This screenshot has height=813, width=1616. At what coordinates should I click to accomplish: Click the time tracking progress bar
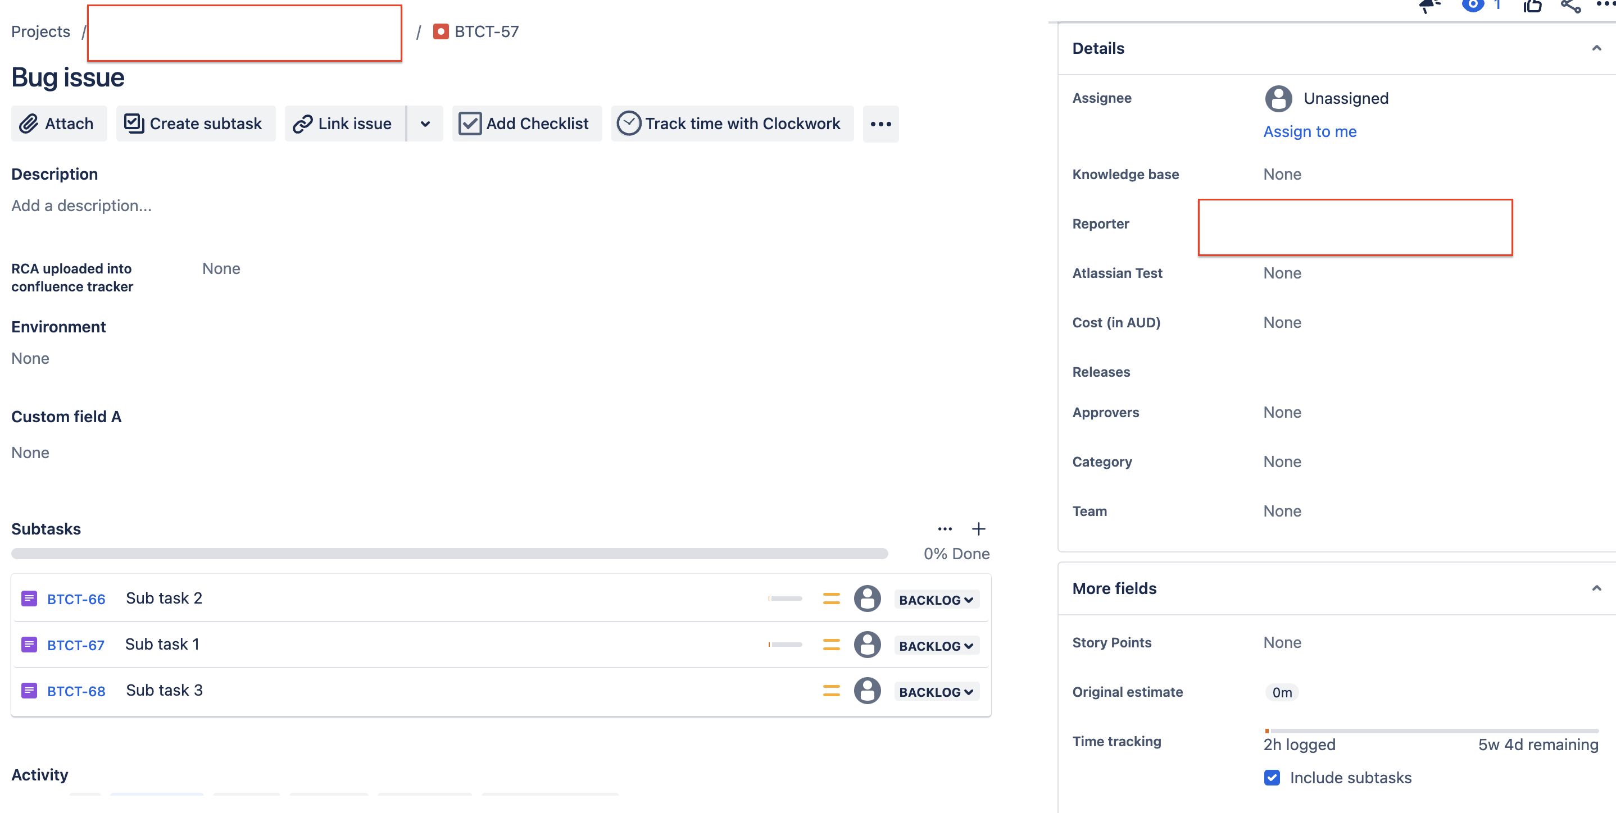coord(1431,731)
